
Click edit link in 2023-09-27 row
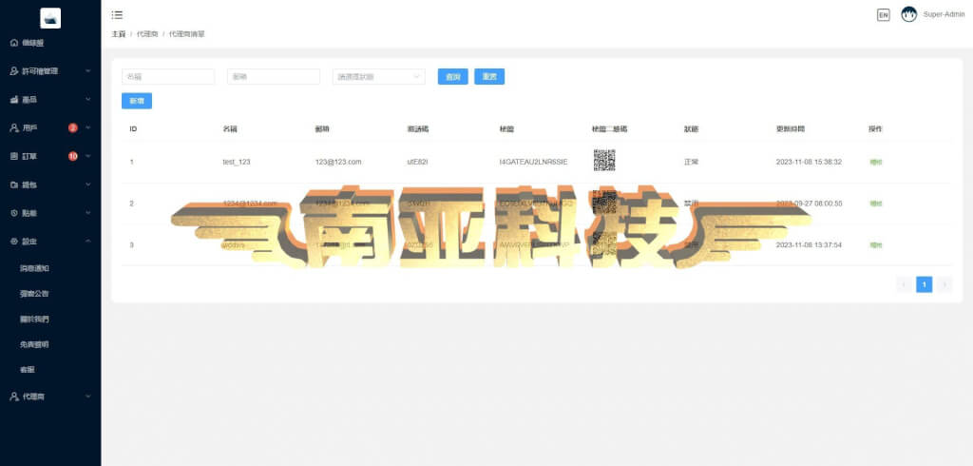tap(875, 204)
